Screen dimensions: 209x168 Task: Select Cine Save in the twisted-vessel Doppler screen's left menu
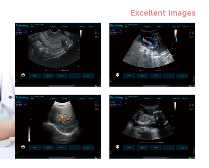click(x=113, y=34)
